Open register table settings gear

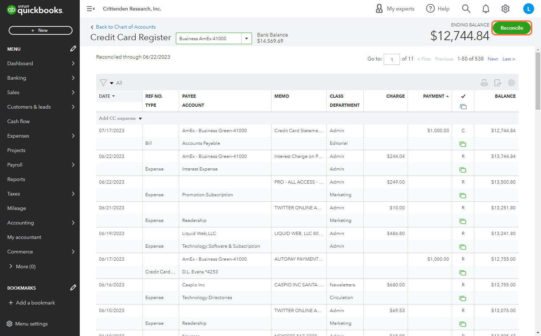tap(512, 83)
